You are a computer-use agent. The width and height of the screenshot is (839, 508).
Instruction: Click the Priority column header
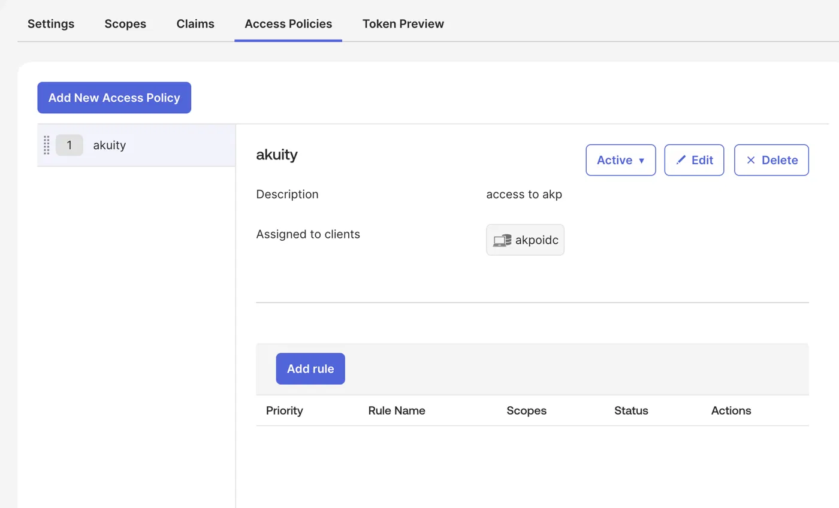(x=285, y=410)
